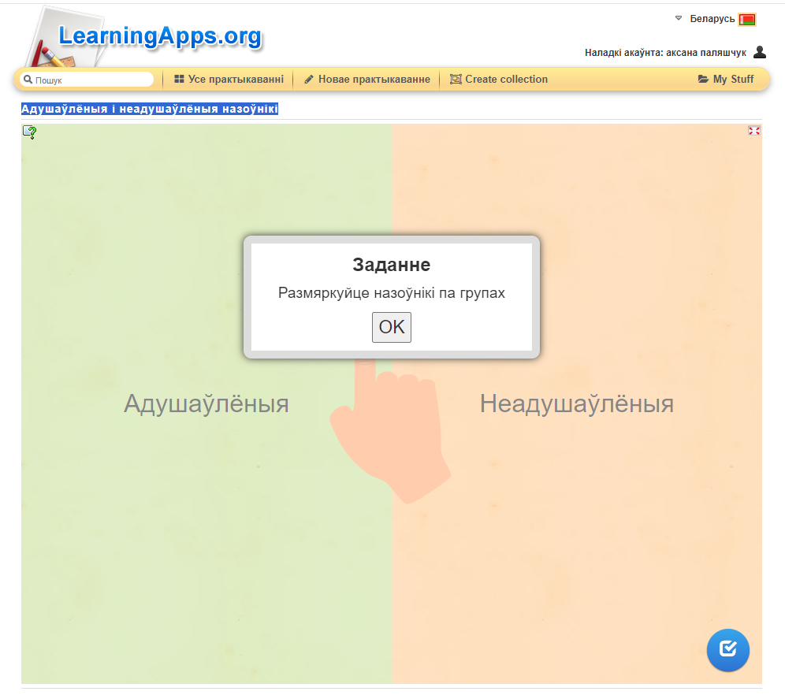Open My Stuff from the toolbar
785x695 pixels.
pyautogui.click(x=726, y=80)
